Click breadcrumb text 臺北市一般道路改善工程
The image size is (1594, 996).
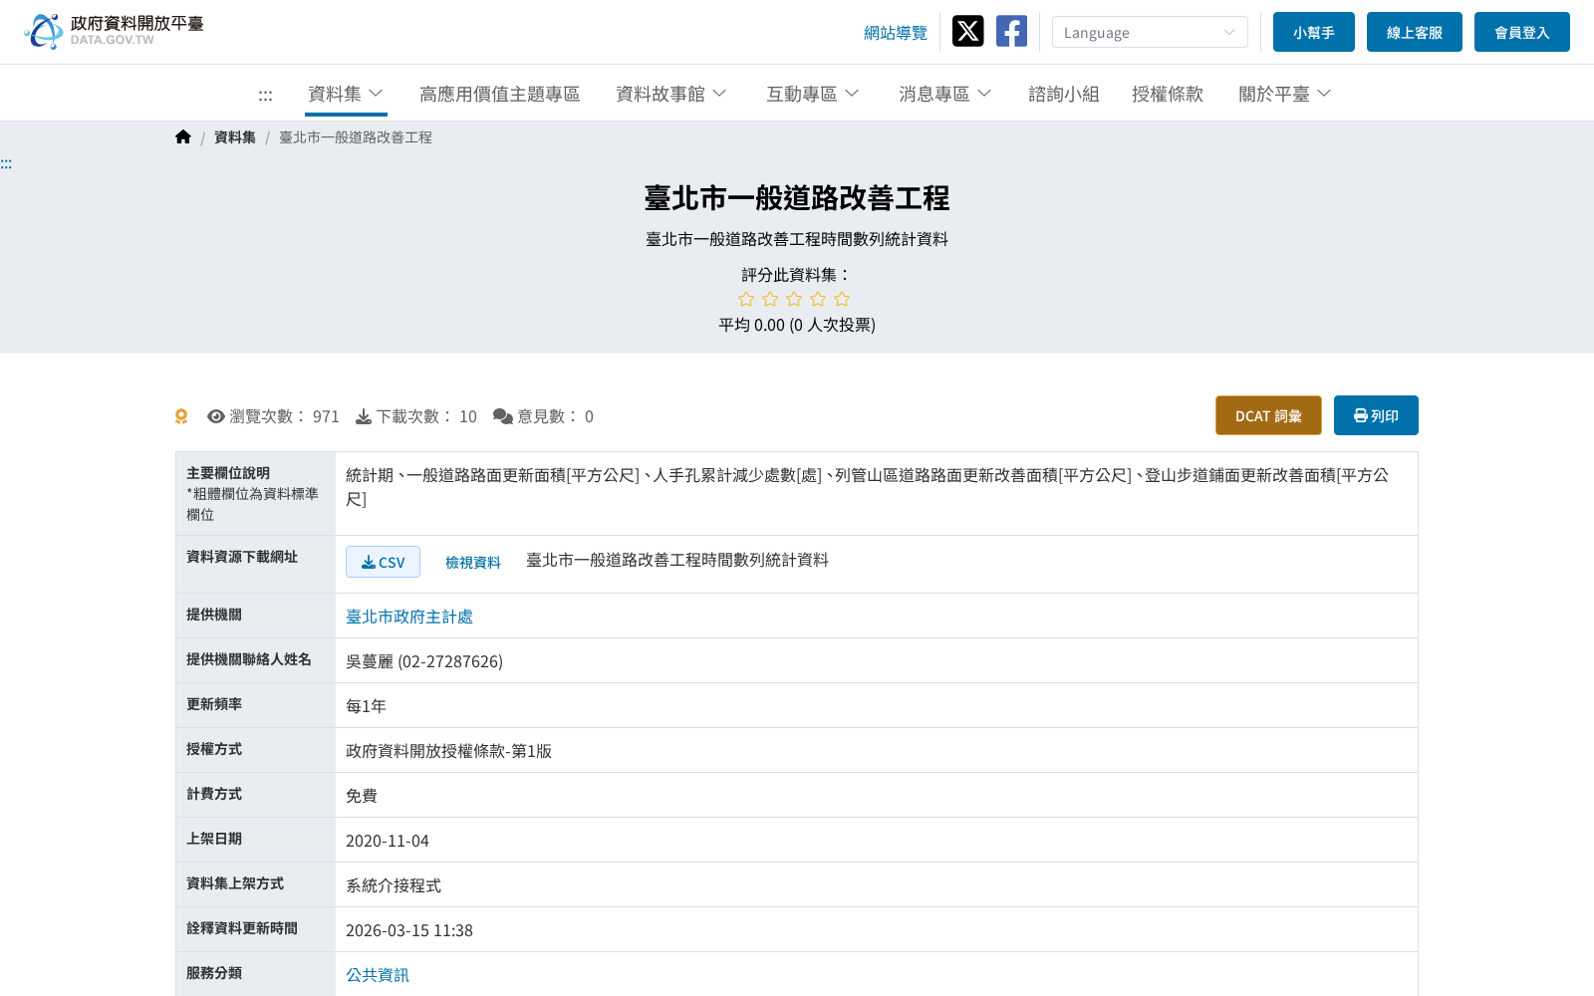coord(356,137)
